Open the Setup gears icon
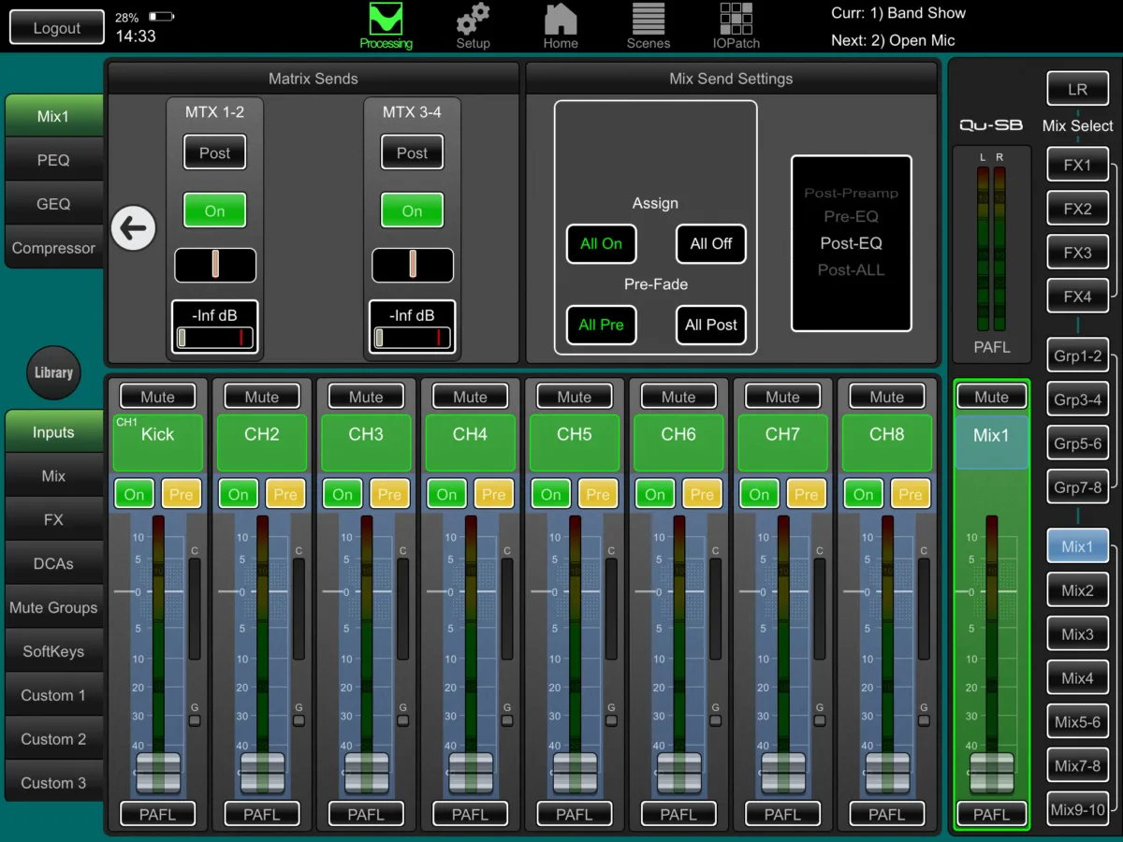Screen dimensions: 1123x842 473,25
